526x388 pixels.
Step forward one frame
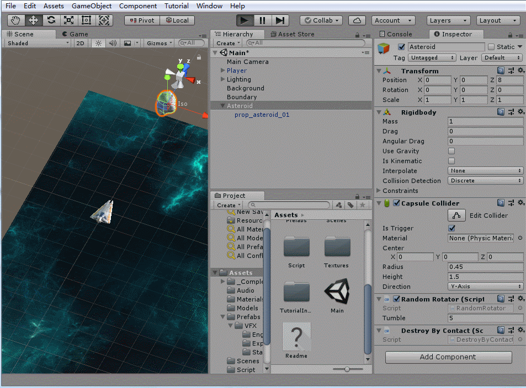280,20
